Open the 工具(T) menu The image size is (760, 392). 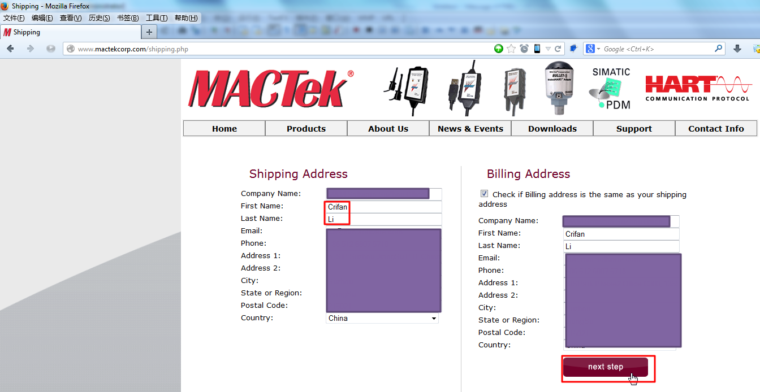(x=157, y=18)
